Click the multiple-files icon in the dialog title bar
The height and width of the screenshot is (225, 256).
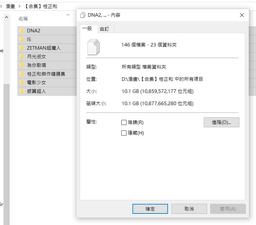click(83, 15)
